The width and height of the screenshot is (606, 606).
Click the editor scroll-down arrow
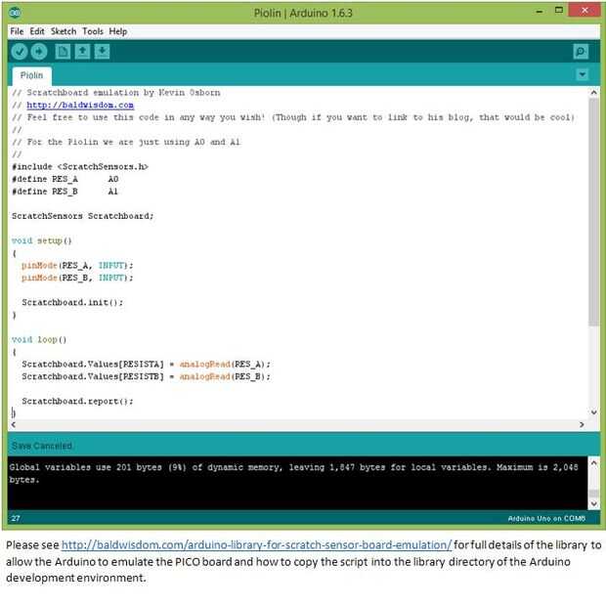(x=593, y=412)
